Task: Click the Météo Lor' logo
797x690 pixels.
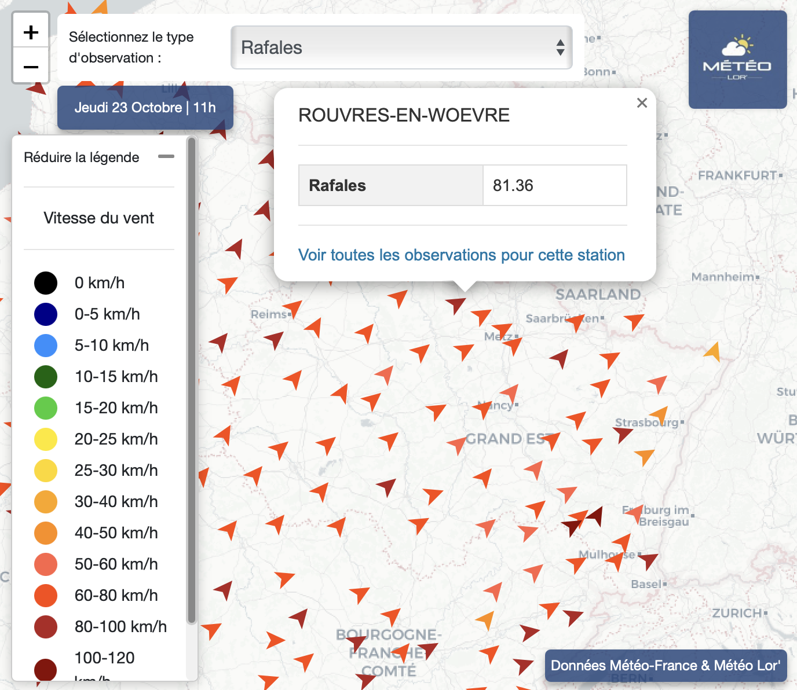Action: pos(737,60)
